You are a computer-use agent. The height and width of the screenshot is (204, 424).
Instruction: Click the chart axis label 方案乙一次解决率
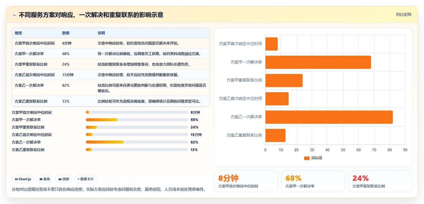pyautogui.click(x=246, y=117)
